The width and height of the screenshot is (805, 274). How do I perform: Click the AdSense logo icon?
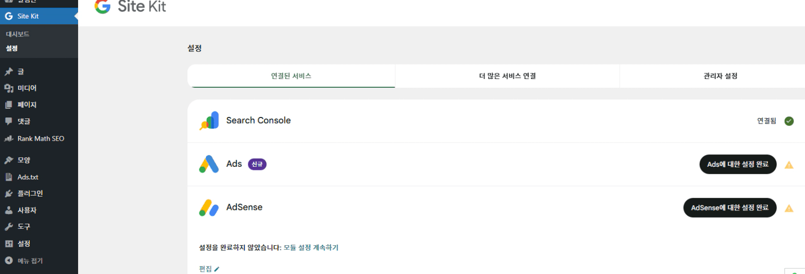(209, 207)
